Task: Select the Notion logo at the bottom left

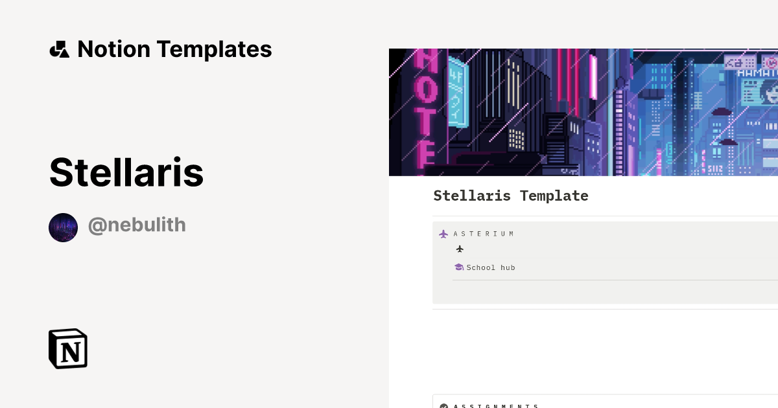Action: 67,348
